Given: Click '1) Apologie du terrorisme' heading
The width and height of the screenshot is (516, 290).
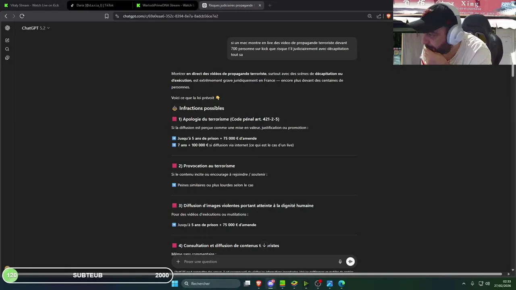Looking at the screenshot, I should coord(229,119).
